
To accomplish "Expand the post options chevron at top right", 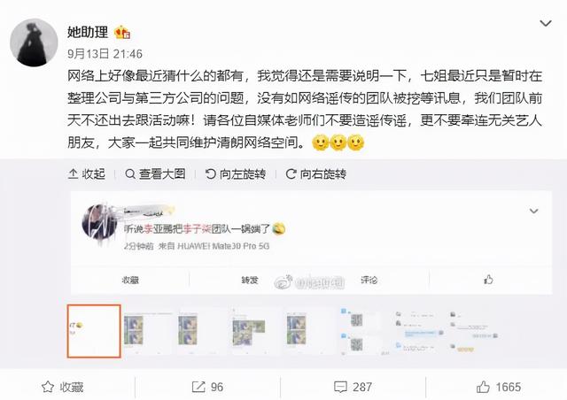I will pyautogui.click(x=546, y=24).
